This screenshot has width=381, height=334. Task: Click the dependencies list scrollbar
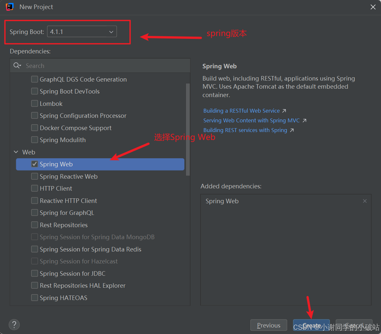pos(188,129)
